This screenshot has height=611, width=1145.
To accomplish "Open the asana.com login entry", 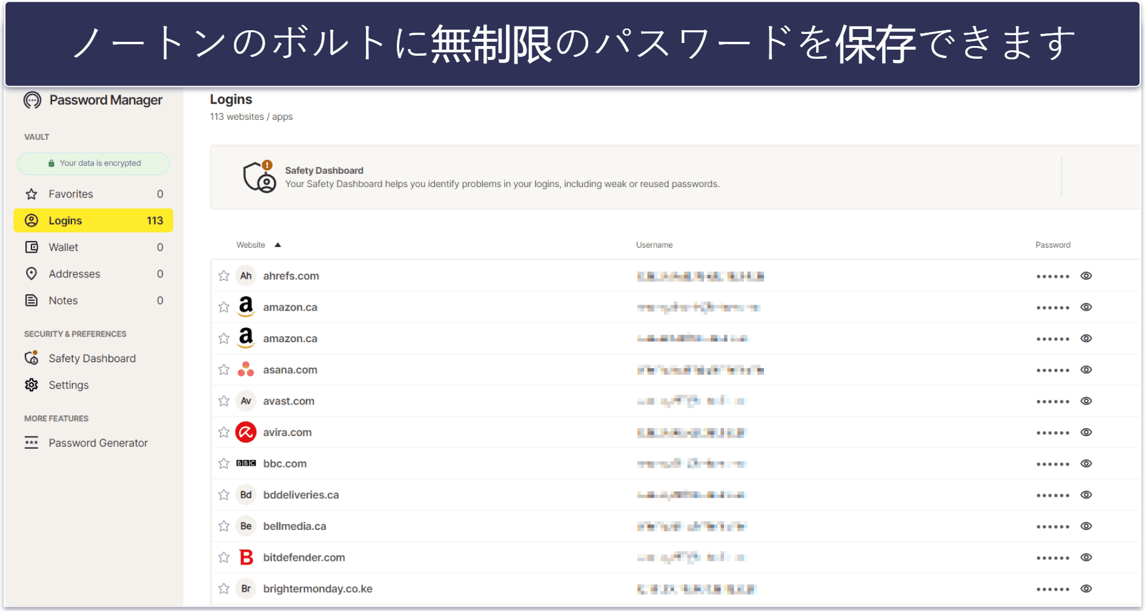I will (675, 369).
